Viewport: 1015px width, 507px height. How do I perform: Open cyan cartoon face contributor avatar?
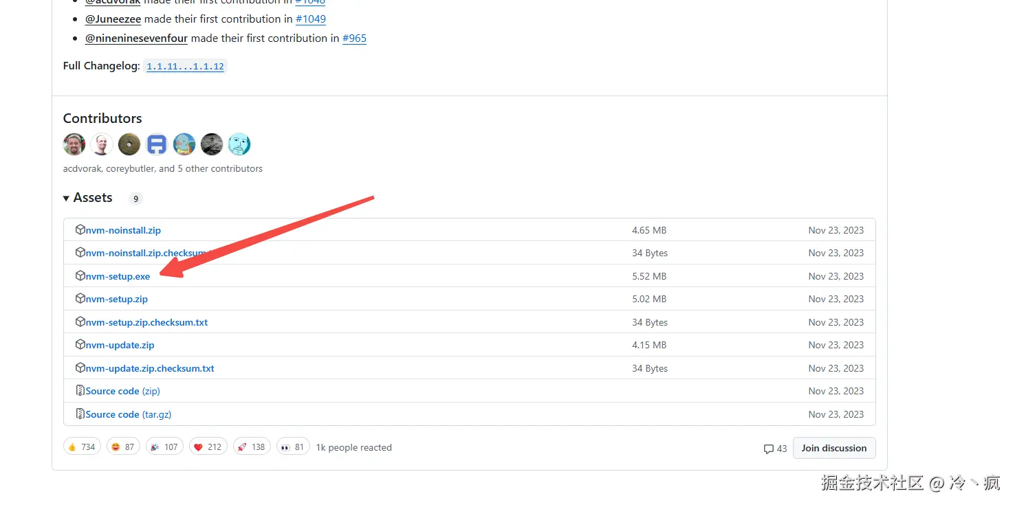click(x=239, y=144)
